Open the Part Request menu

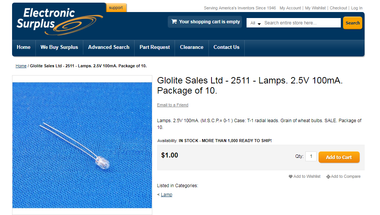(155, 47)
